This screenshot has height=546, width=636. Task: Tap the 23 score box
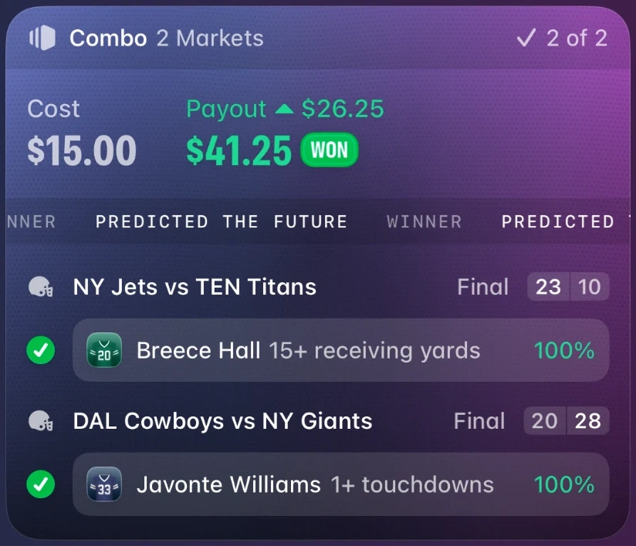548,287
